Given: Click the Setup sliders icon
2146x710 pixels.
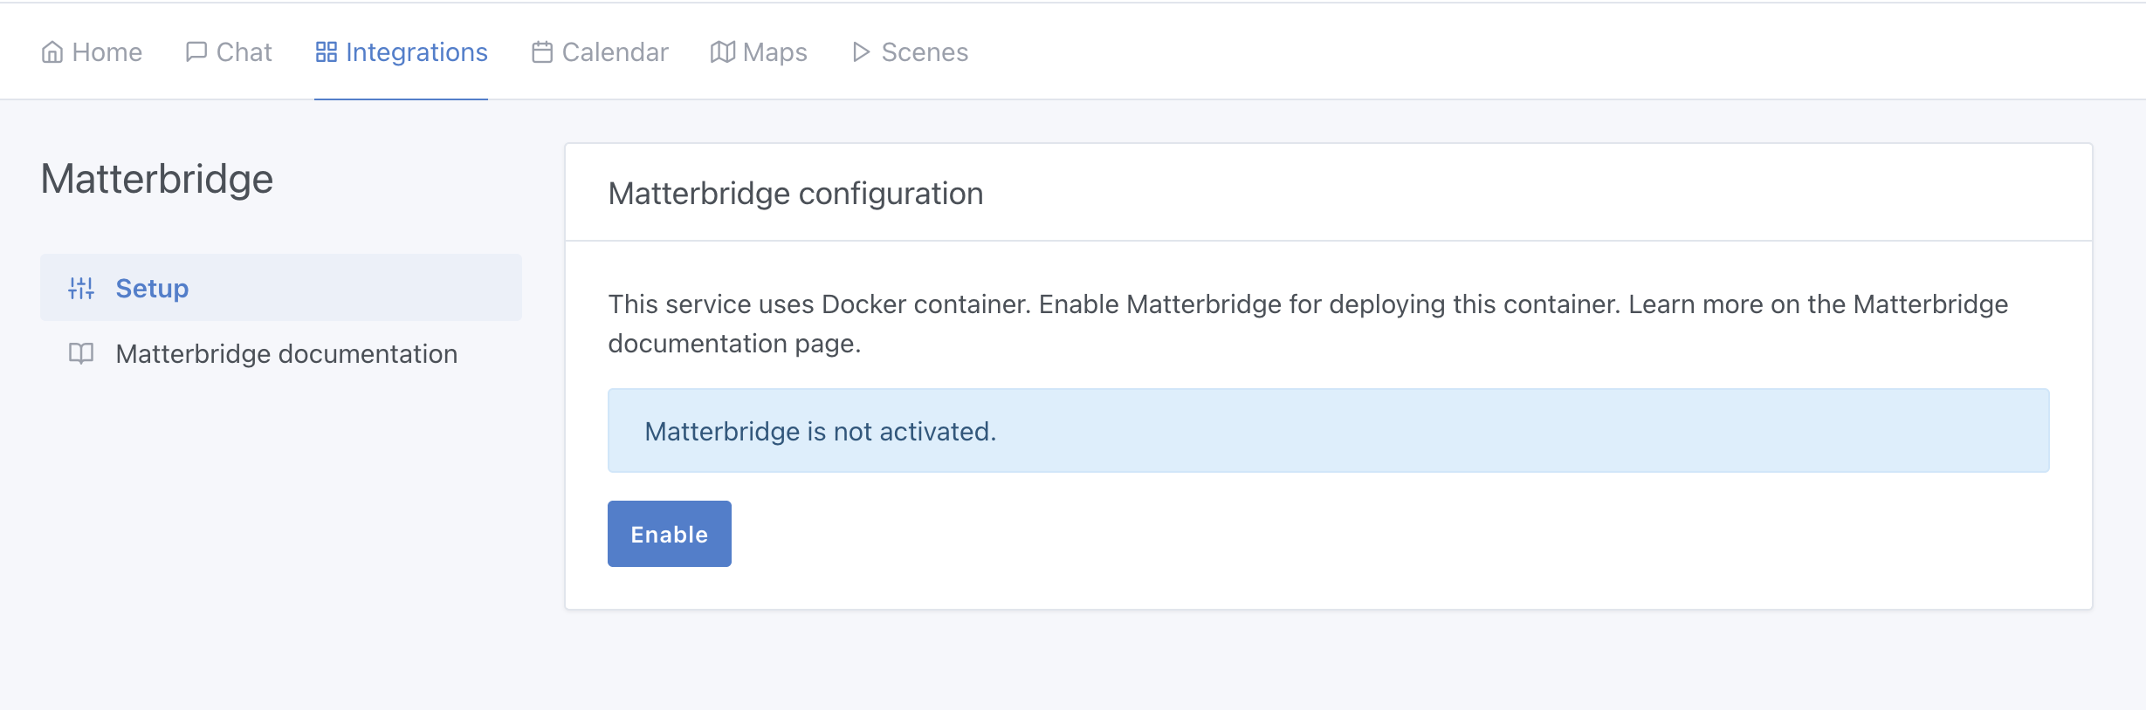Looking at the screenshot, I should click(81, 288).
